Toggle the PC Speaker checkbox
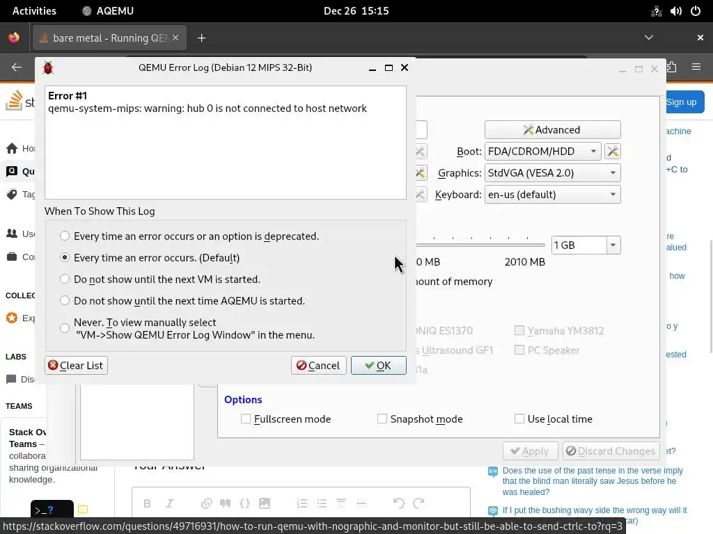Screen dimensions: 713x534 [x=519, y=350]
